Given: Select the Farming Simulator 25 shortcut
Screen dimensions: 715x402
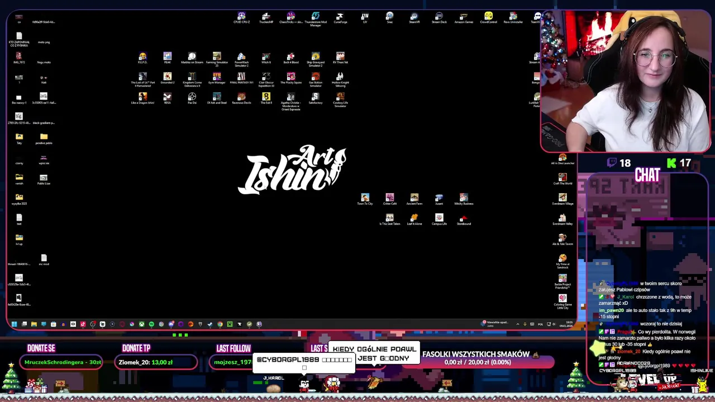Looking at the screenshot, I should click(x=217, y=59).
